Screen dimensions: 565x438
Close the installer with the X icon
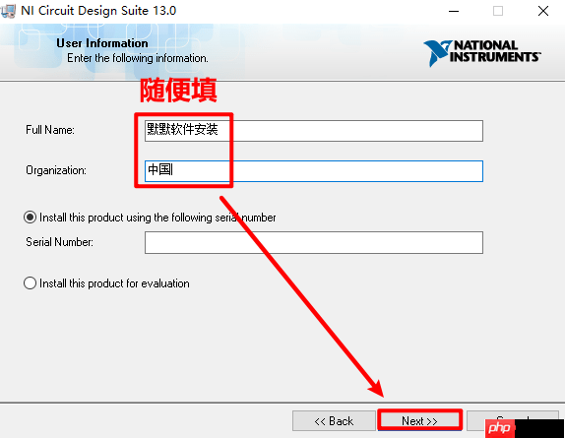[x=543, y=11]
